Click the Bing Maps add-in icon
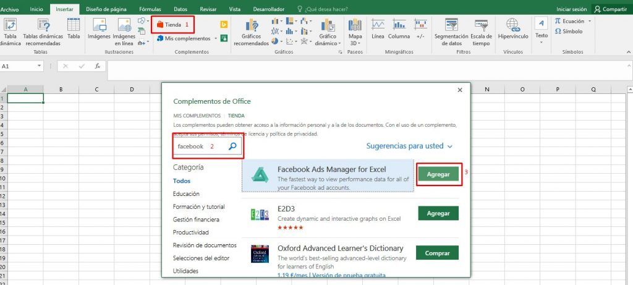 [224, 25]
